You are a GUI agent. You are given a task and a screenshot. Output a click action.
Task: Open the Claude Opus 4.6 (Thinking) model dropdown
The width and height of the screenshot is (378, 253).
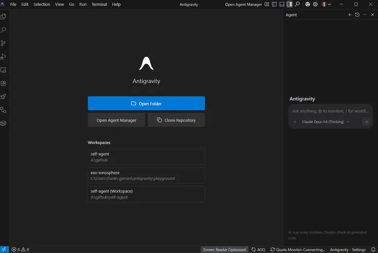325,122
